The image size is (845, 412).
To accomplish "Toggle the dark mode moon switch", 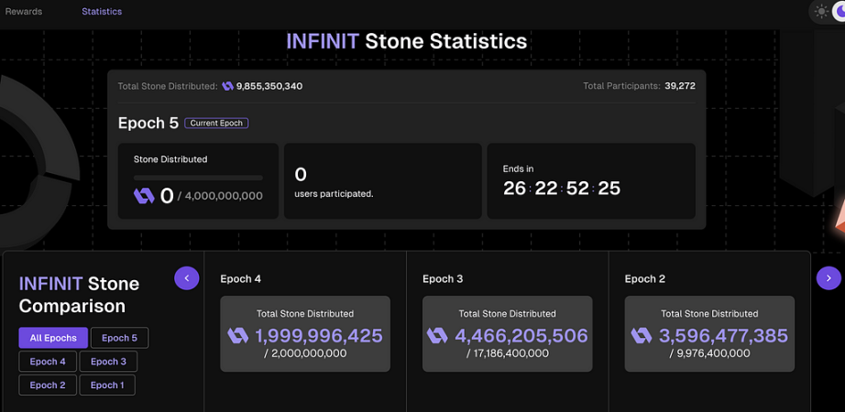I will (839, 11).
